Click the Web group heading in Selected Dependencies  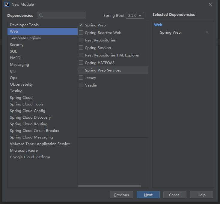click(158, 25)
